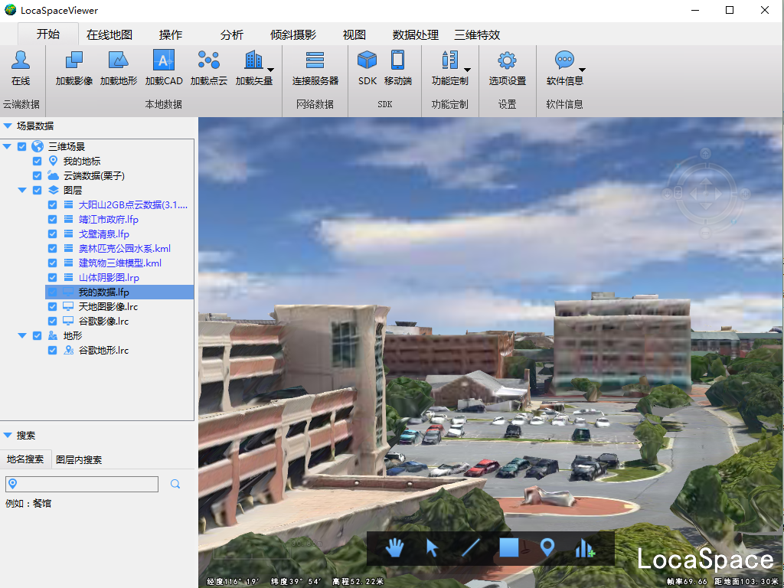The width and height of the screenshot is (784, 588).
Task: Click the north arrow atop the compass
Action: [705, 153]
